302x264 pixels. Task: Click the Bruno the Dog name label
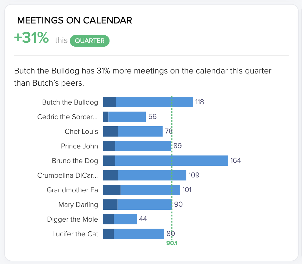click(75, 161)
